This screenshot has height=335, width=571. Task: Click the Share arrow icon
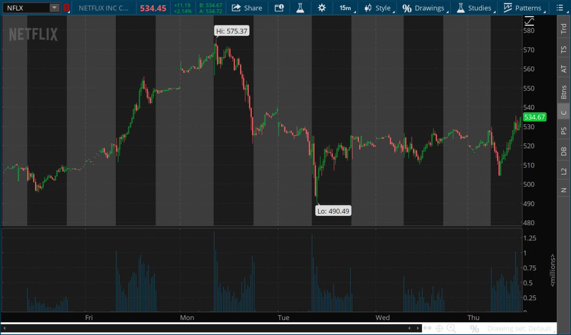pos(236,8)
